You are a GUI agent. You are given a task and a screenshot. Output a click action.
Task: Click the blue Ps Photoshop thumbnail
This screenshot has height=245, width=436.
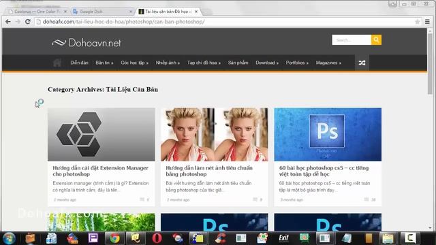(328, 135)
